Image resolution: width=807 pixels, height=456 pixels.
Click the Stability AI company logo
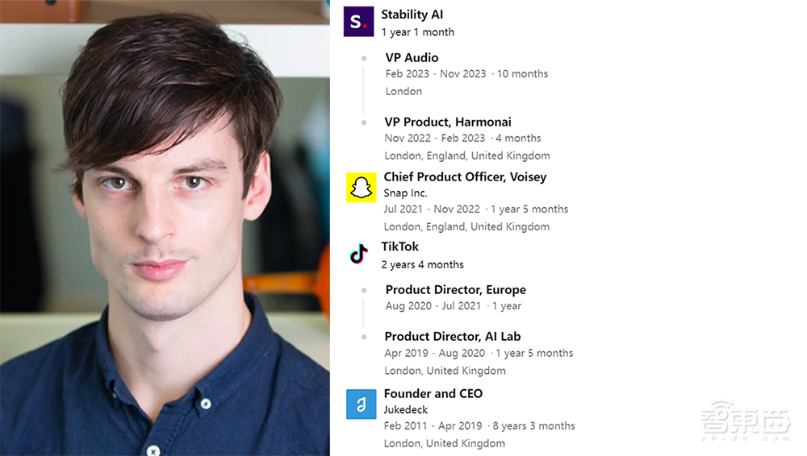click(358, 22)
